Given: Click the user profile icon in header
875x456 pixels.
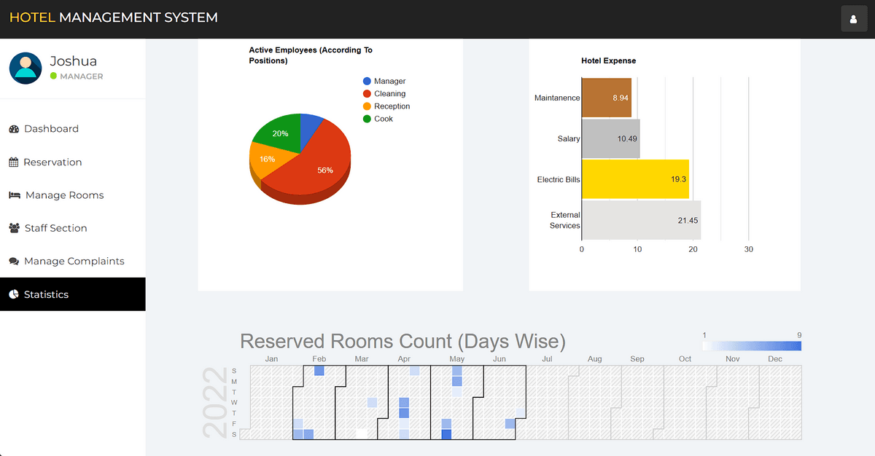Looking at the screenshot, I should click(x=854, y=19).
